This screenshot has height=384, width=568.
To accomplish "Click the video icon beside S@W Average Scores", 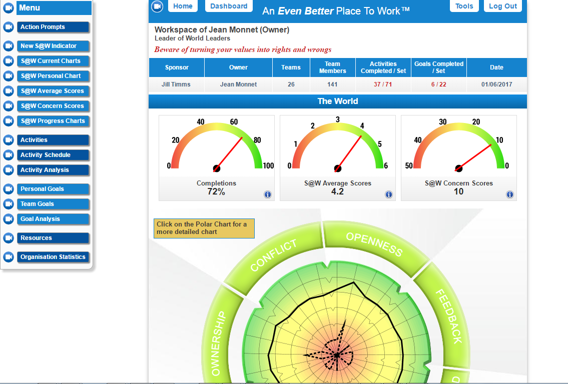I will (x=9, y=91).
